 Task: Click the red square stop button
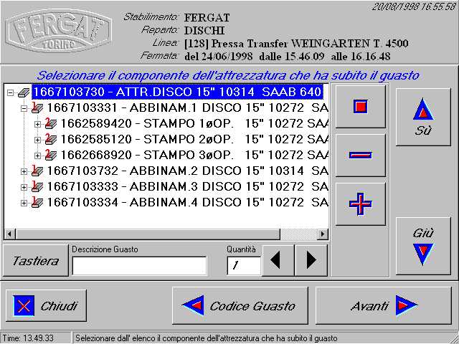(360, 107)
